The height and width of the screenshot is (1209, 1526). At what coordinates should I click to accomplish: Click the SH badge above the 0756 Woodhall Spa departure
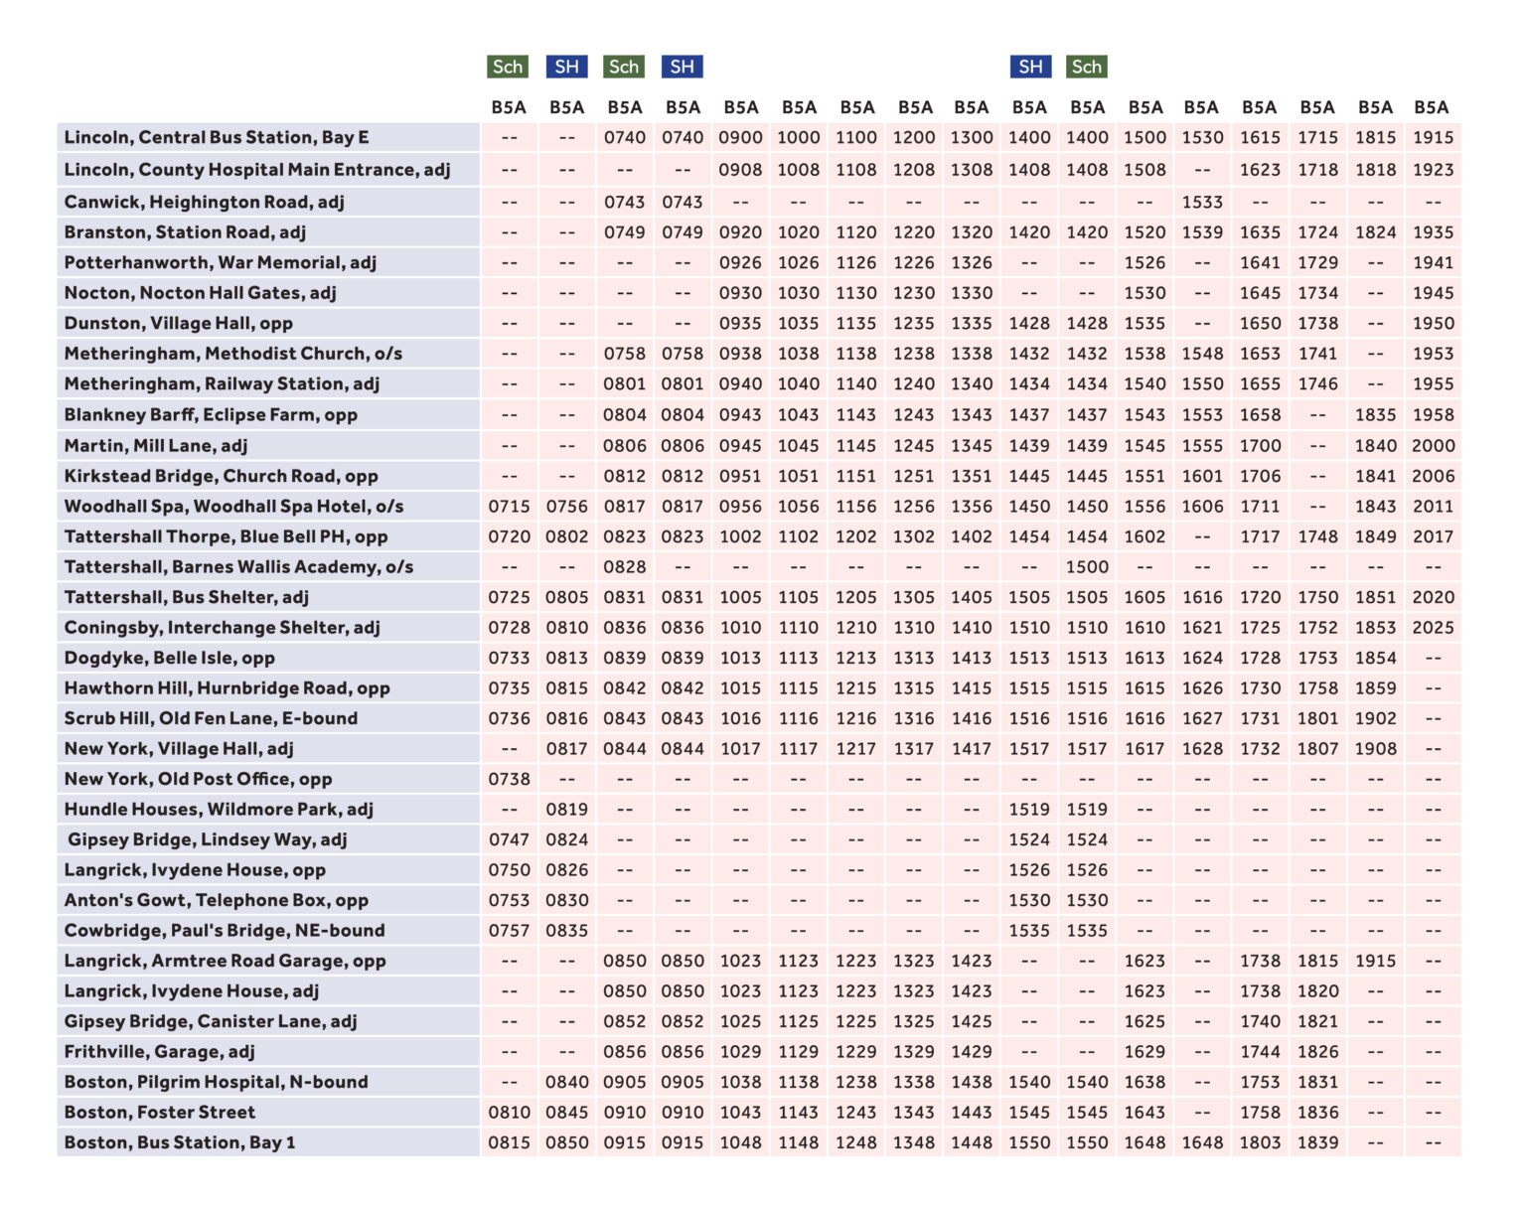point(566,67)
